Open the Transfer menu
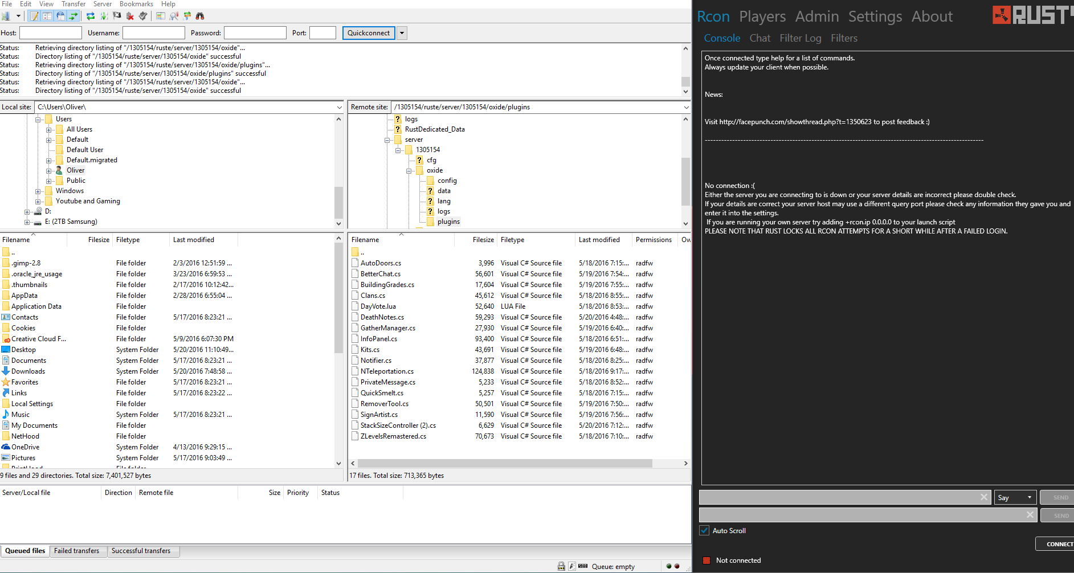Screen dimensions: 1074x573 click(x=73, y=4)
